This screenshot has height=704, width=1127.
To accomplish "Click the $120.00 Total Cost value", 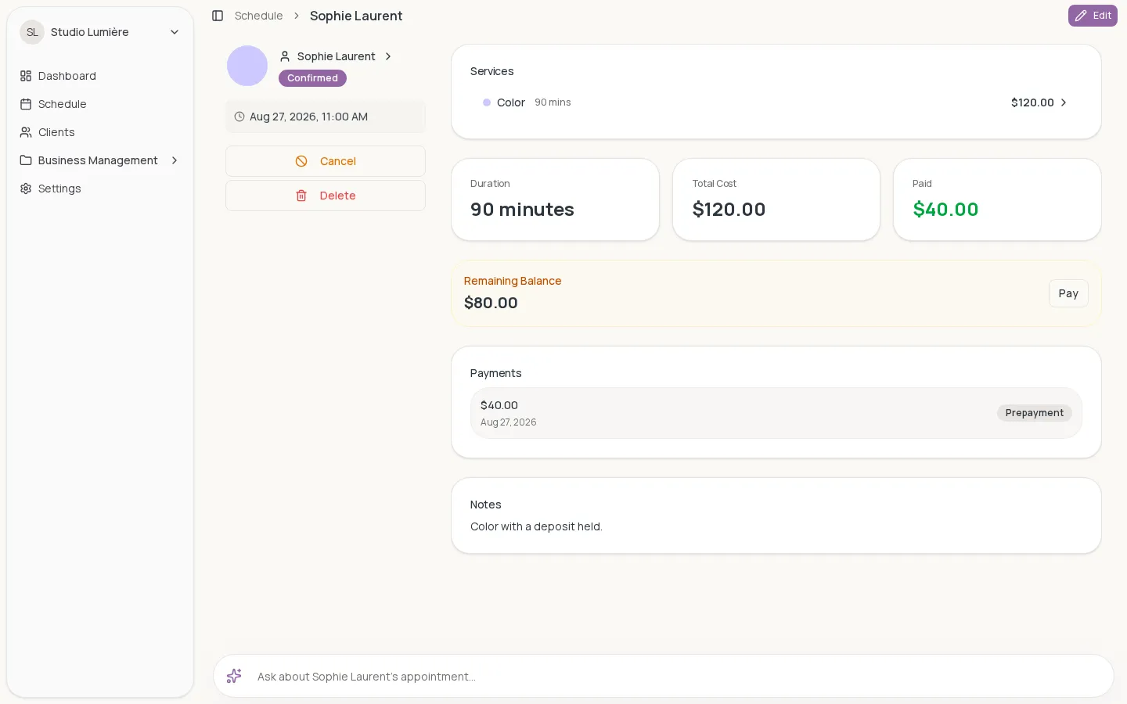I will pyautogui.click(x=729, y=210).
